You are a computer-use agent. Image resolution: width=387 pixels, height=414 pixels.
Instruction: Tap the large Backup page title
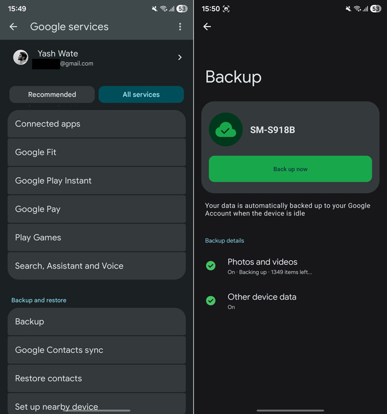pos(233,77)
